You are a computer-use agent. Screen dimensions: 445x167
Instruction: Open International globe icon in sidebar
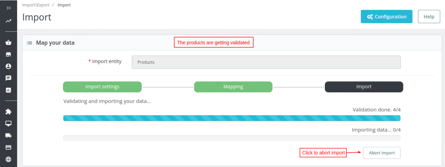point(9,160)
